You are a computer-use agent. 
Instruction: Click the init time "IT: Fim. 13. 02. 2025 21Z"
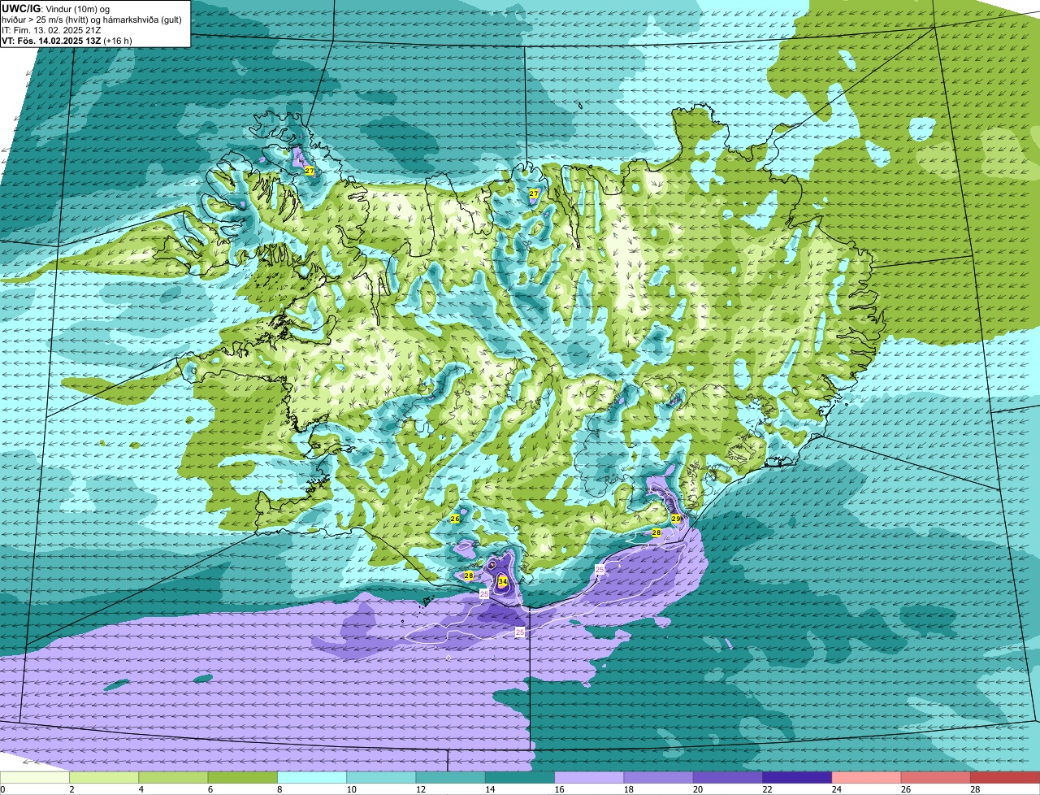coord(51,30)
